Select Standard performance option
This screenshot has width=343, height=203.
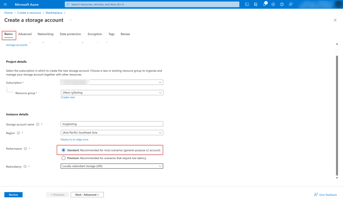64,150
